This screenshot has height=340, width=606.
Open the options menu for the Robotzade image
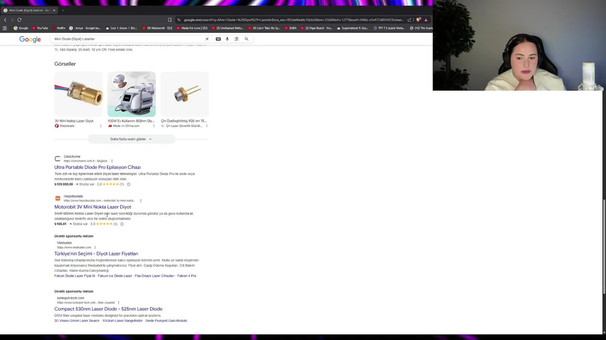(x=100, y=126)
